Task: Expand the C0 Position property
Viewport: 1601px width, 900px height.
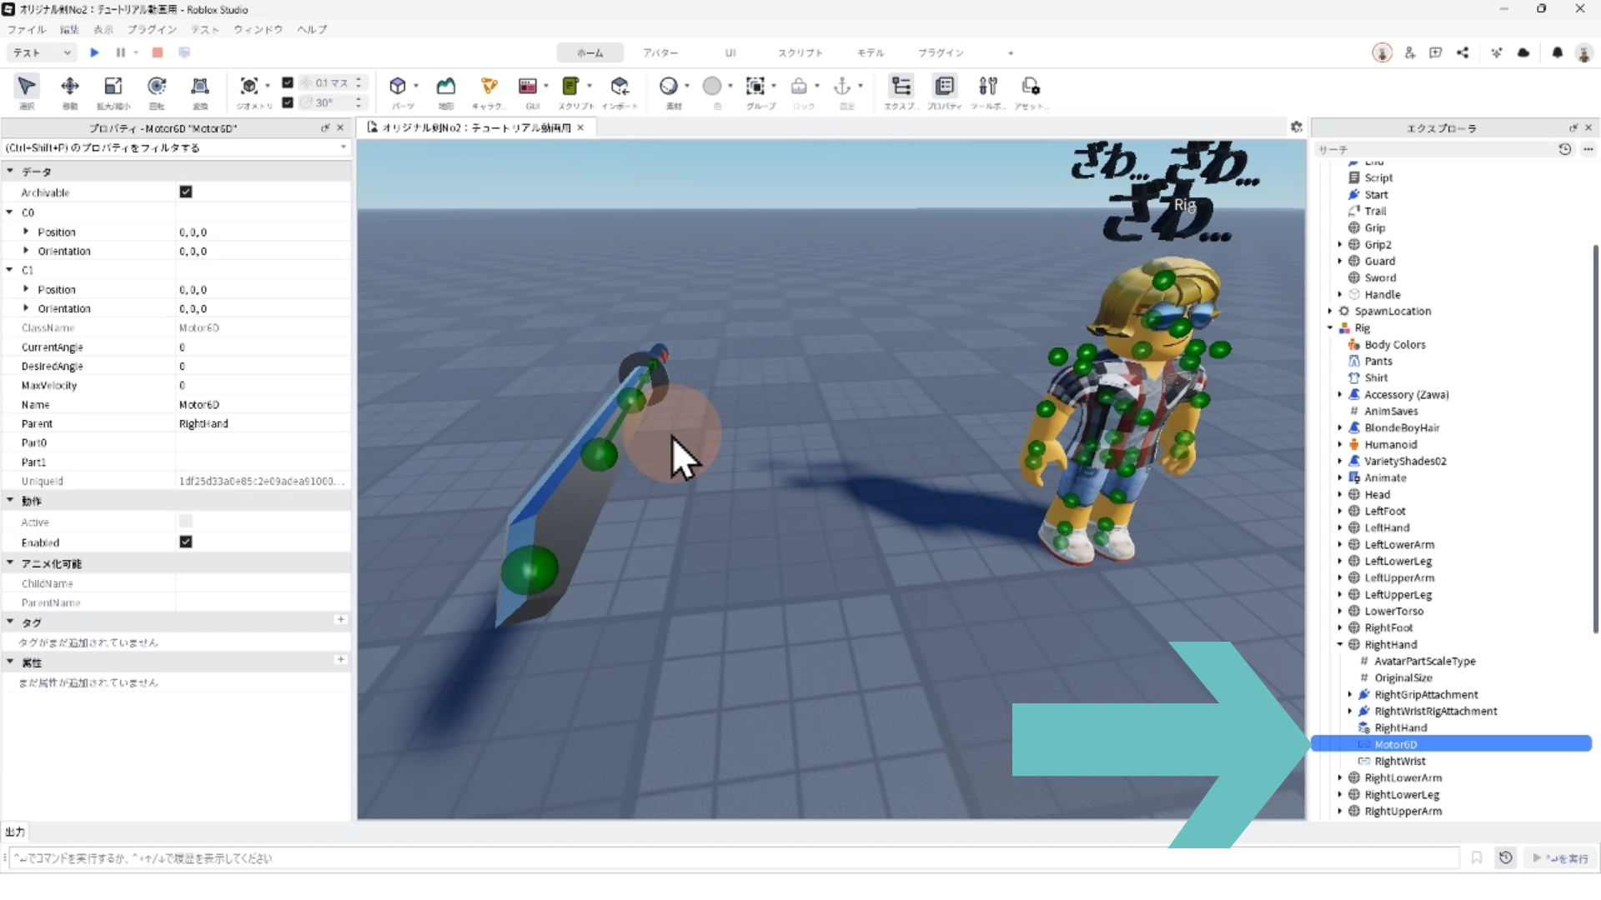Action: click(27, 232)
